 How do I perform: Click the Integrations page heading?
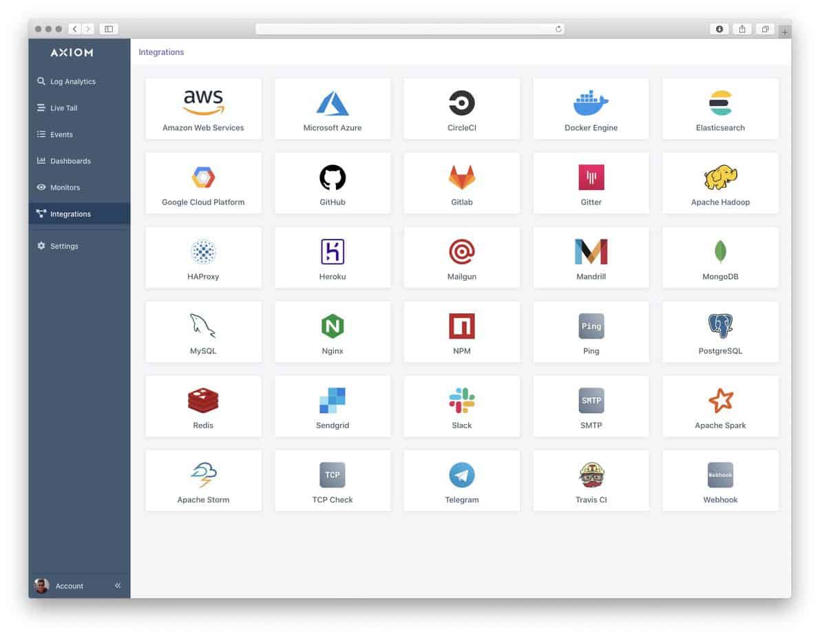(x=161, y=52)
